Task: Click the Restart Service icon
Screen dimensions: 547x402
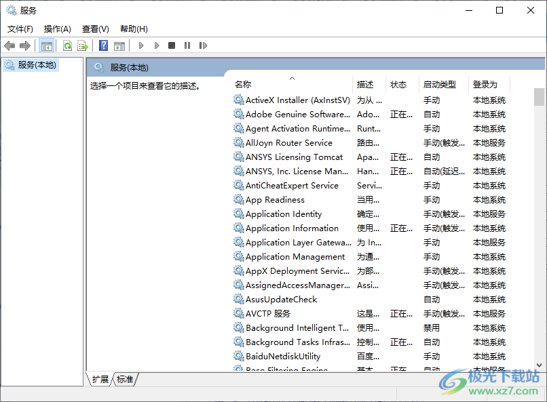Action: point(202,45)
